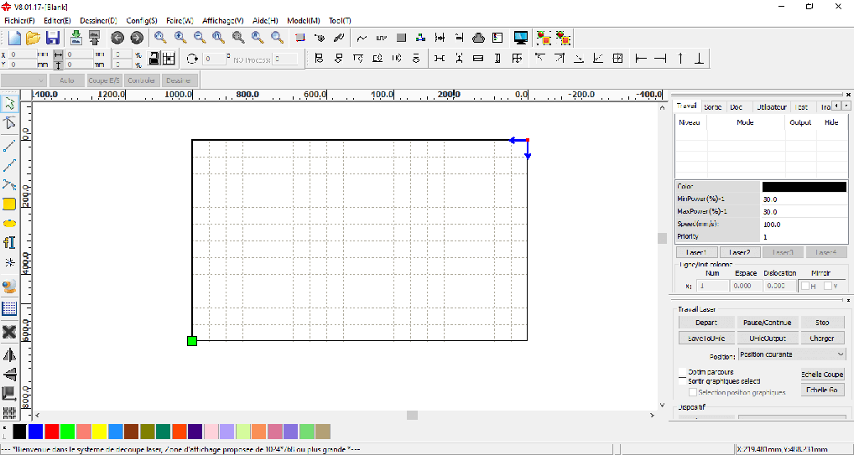The width and height of the screenshot is (859, 455).
Task: Click the horizontal mirror tool icon
Action: click(x=9, y=354)
